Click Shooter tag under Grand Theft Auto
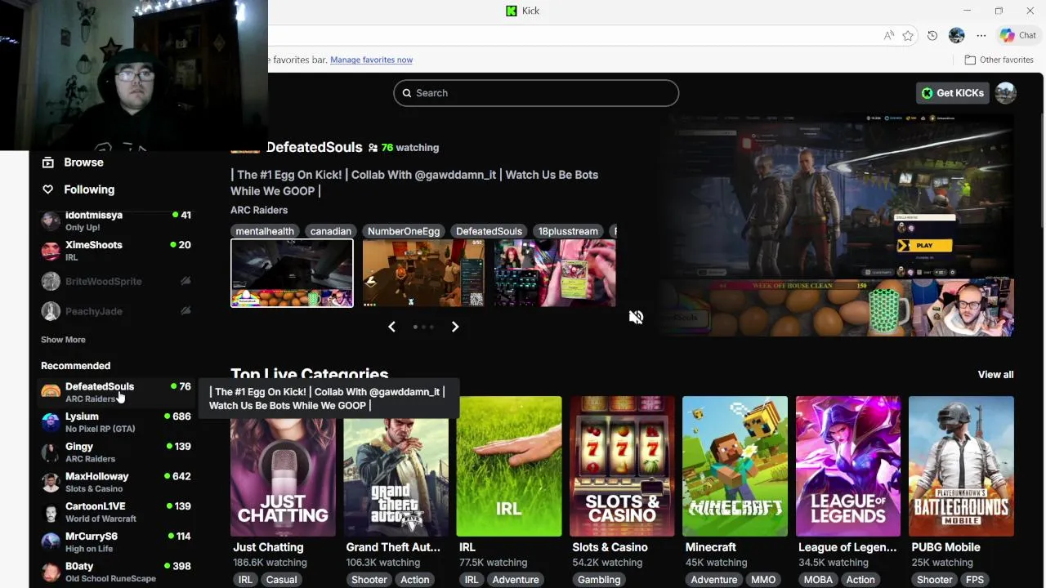The height and width of the screenshot is (588, 1046). (369, 580)
